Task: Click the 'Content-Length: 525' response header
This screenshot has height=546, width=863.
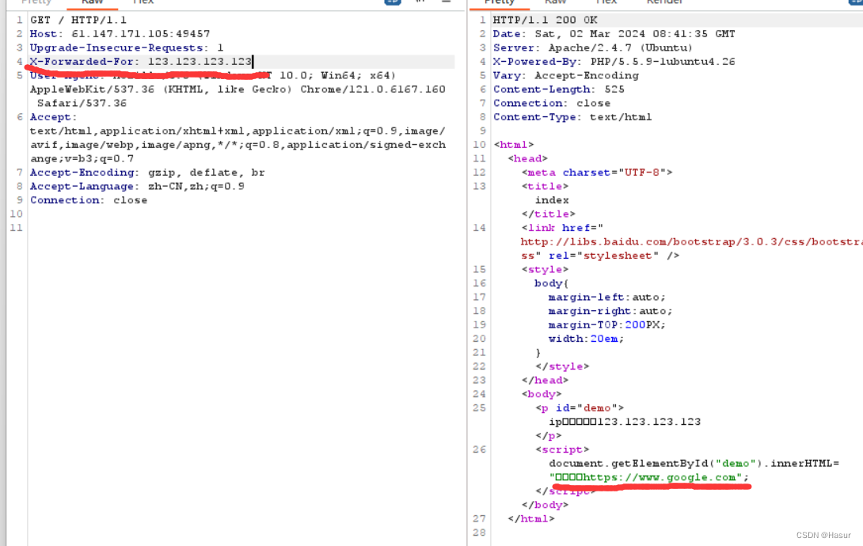Action: pos(559,89)
